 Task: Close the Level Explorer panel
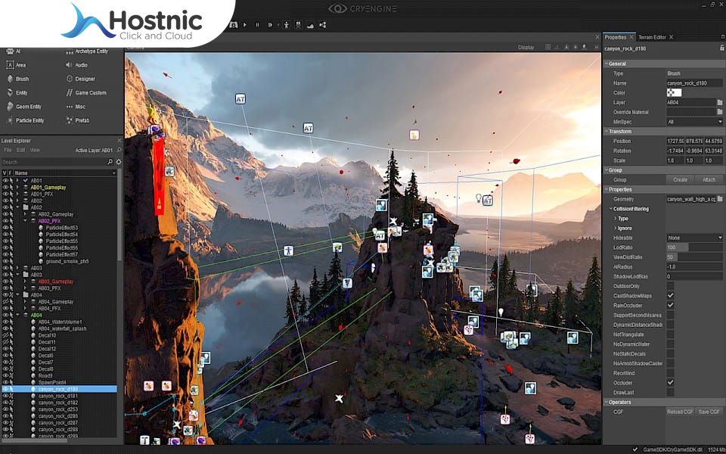click(119, 141)
